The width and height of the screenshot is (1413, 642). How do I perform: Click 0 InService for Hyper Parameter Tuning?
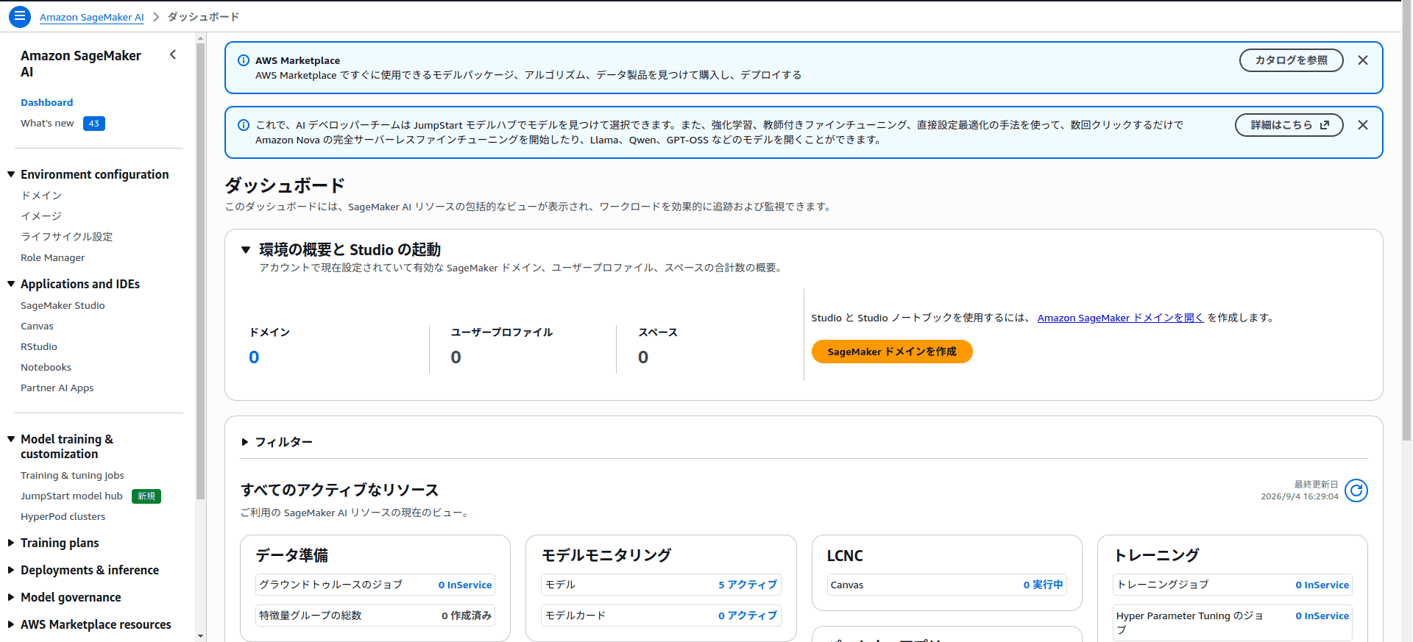(x=1322, y=616)
